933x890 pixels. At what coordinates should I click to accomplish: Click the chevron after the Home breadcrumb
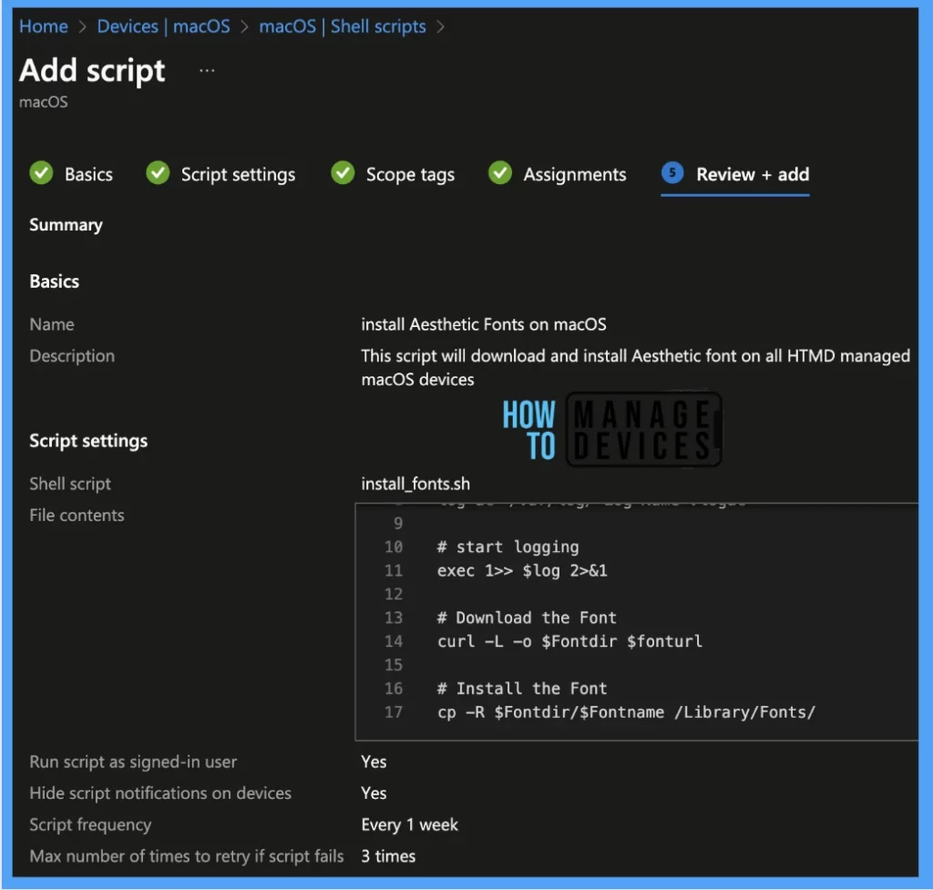tap(82, 26)
